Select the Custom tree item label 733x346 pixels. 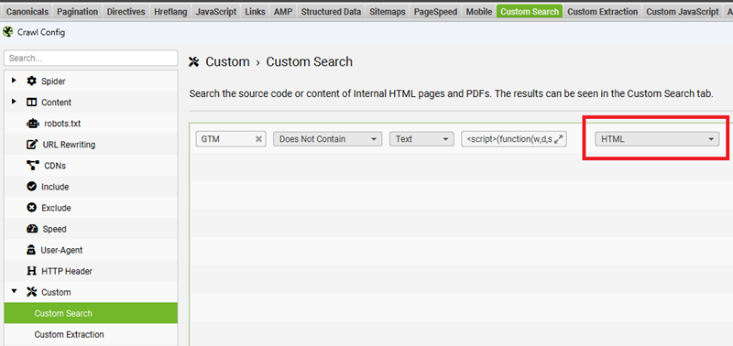pyautogui.click(x=56, y=292)
